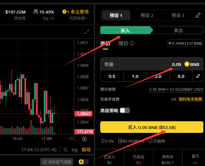Click the edit pencil beside 预设 3
This screenshot has height=166, width=205.
[x=198, y=15]
